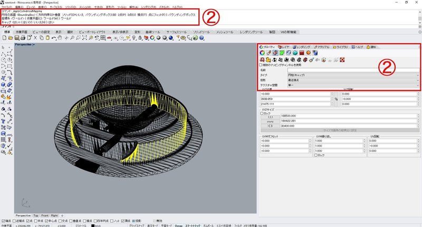
Task: Toggle the XYZ size lock checkbox
Action: tap(261, 113)
